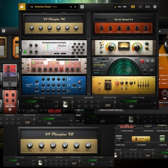
Task: Click the first knob on '66 AC Boost V2
Action: 102,28
